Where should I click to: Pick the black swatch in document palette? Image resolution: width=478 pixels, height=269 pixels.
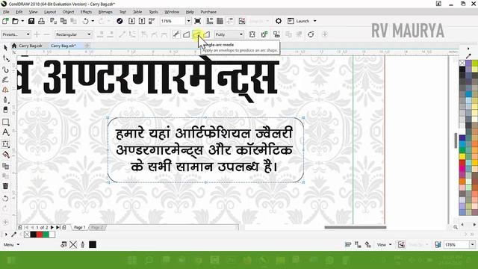click(33, 235)
